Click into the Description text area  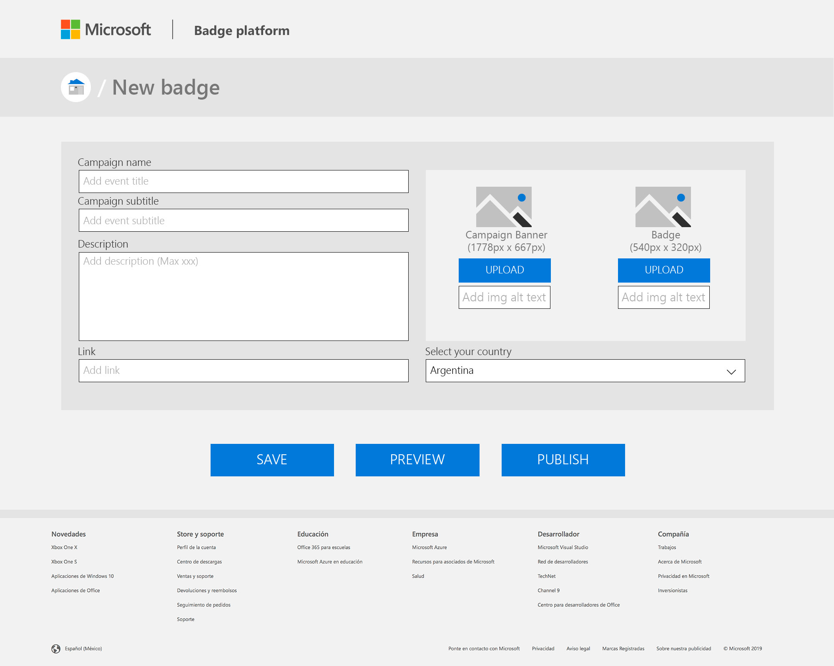click(x=244, y=296)
